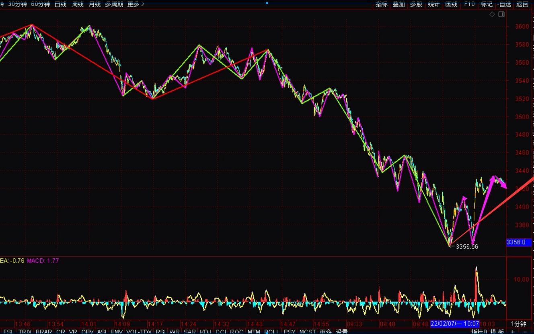Select the EMV indicator tab
The image size is (534, 334).
[116, 332]
